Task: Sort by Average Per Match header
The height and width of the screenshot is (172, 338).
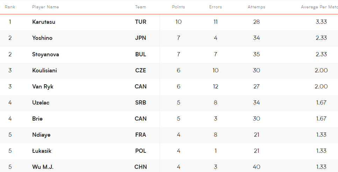Action: 319,7
